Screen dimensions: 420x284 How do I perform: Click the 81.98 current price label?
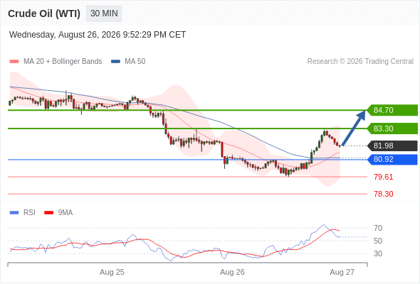click(392, 146)
